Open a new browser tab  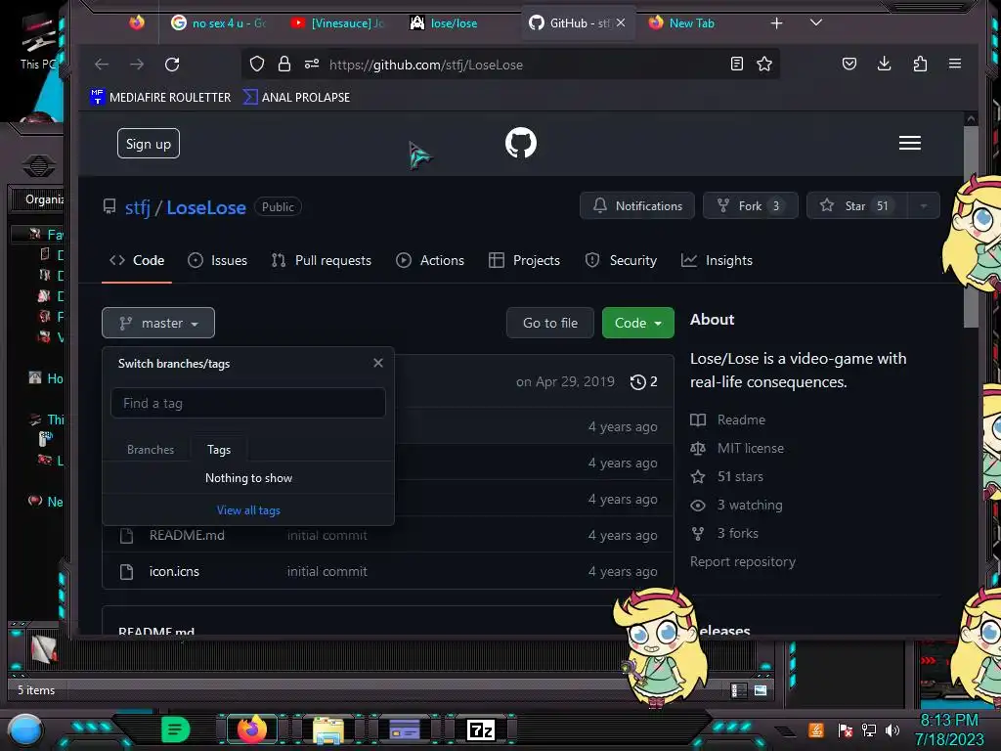pos(776,23)
